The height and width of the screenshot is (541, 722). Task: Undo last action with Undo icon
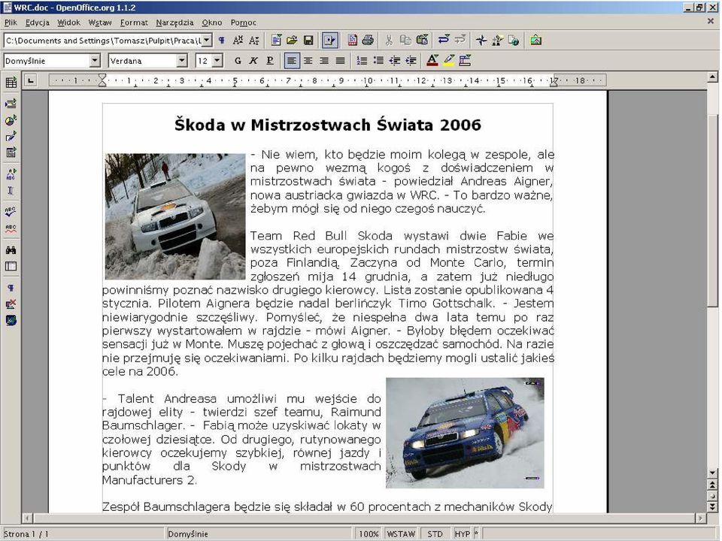coord(444,41)
